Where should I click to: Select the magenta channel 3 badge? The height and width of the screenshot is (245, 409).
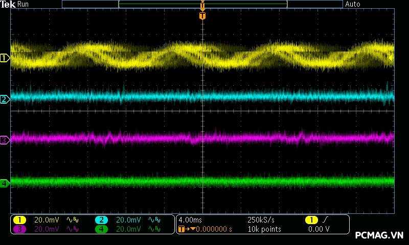[x=19, y=229]
